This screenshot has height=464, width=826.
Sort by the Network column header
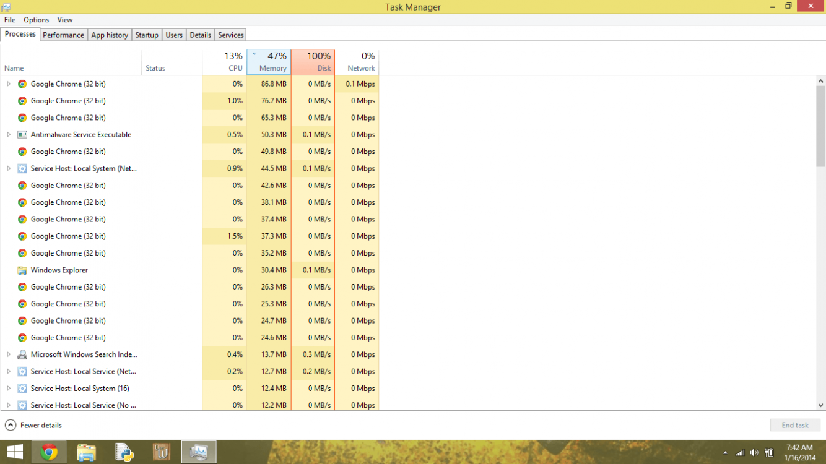coord(357,62)
